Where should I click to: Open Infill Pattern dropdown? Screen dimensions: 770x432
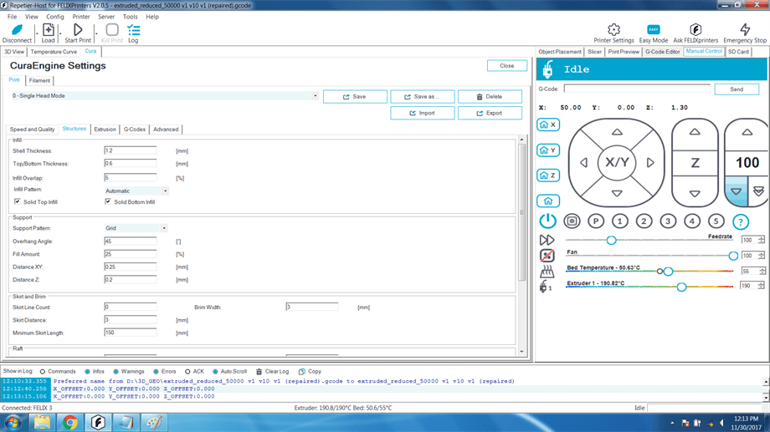(x=165, y=191)
